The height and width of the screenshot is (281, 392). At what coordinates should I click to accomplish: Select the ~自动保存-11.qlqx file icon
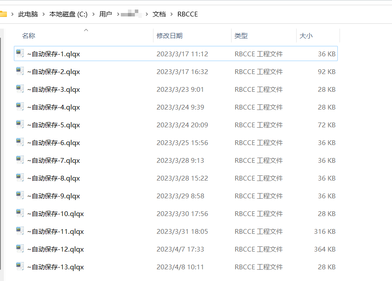(19, 231)
